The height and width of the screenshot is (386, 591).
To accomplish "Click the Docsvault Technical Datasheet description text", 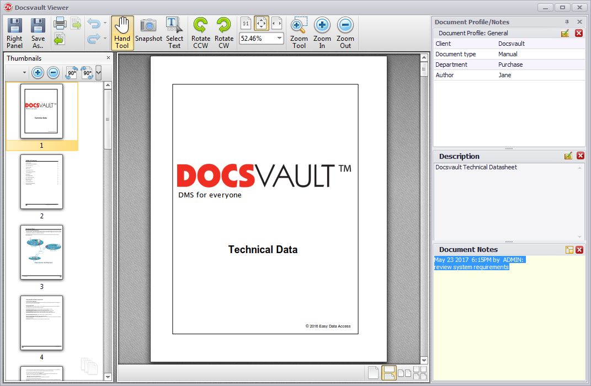I will (x=476, y=167).
